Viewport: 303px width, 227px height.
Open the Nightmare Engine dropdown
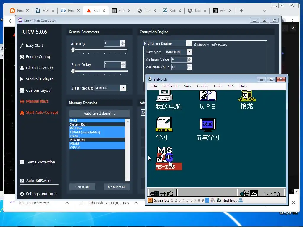coord(189,43)
